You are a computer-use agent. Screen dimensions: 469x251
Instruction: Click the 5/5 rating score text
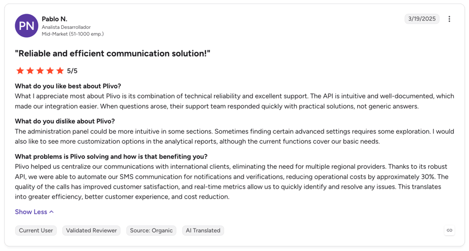(x=72, y=71)
